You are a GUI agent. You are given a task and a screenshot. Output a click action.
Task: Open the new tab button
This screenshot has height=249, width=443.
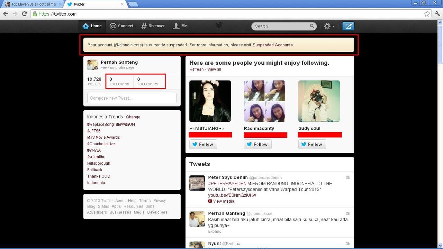click(133, 4)
